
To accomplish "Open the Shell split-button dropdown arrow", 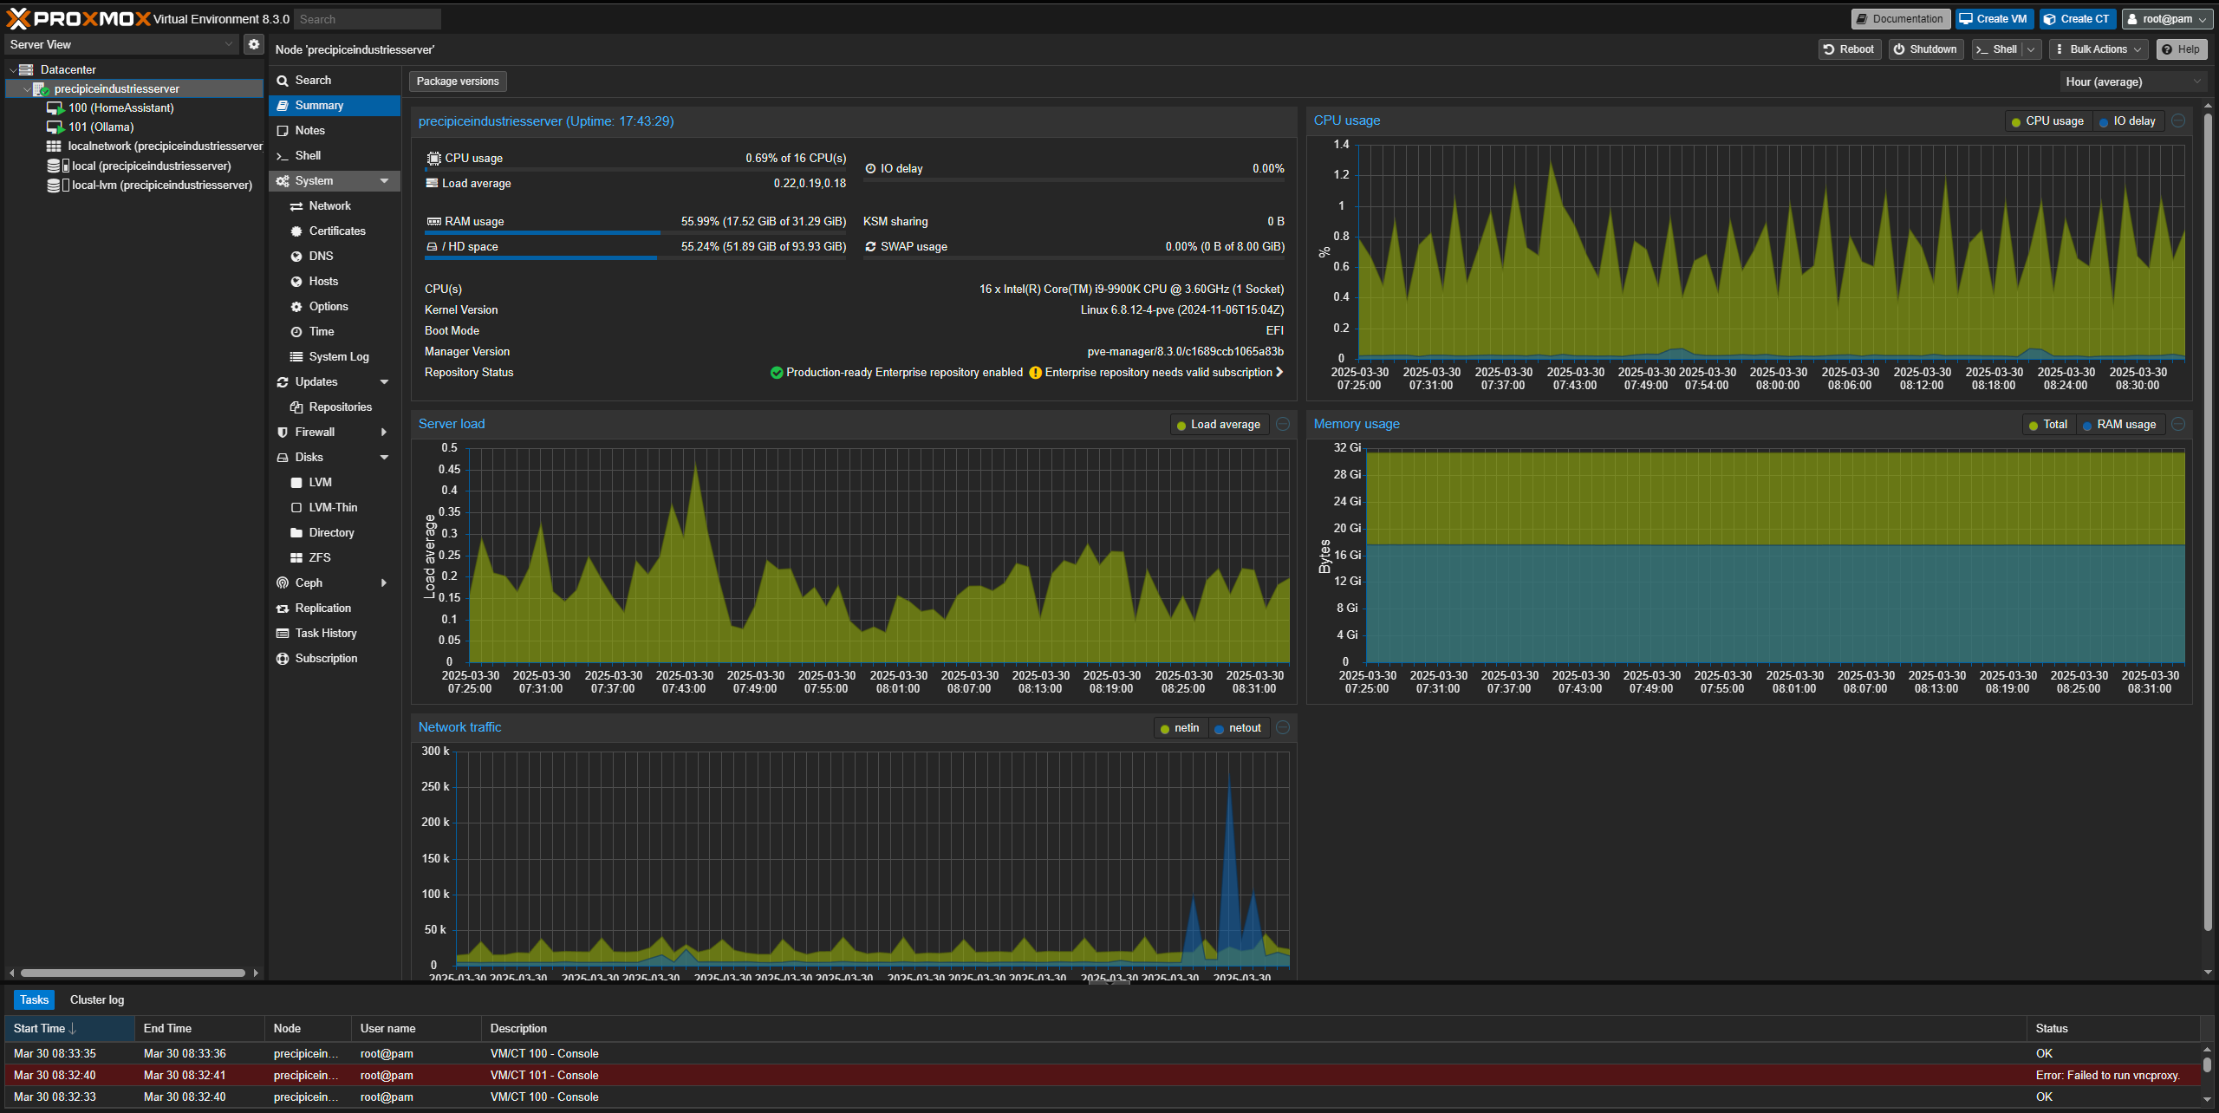I will tap(2031, 49).
